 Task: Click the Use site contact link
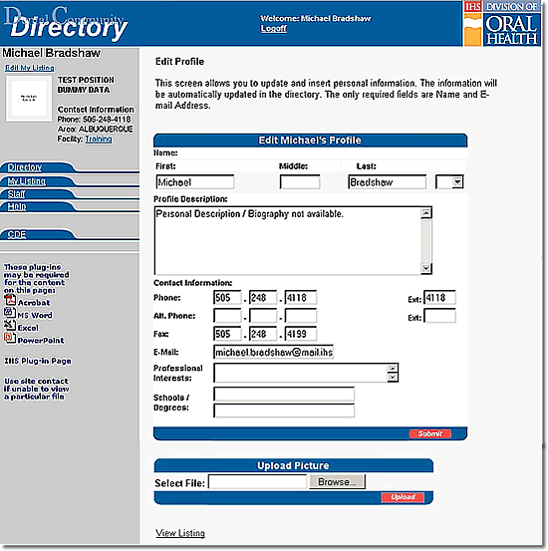[36, 389]
